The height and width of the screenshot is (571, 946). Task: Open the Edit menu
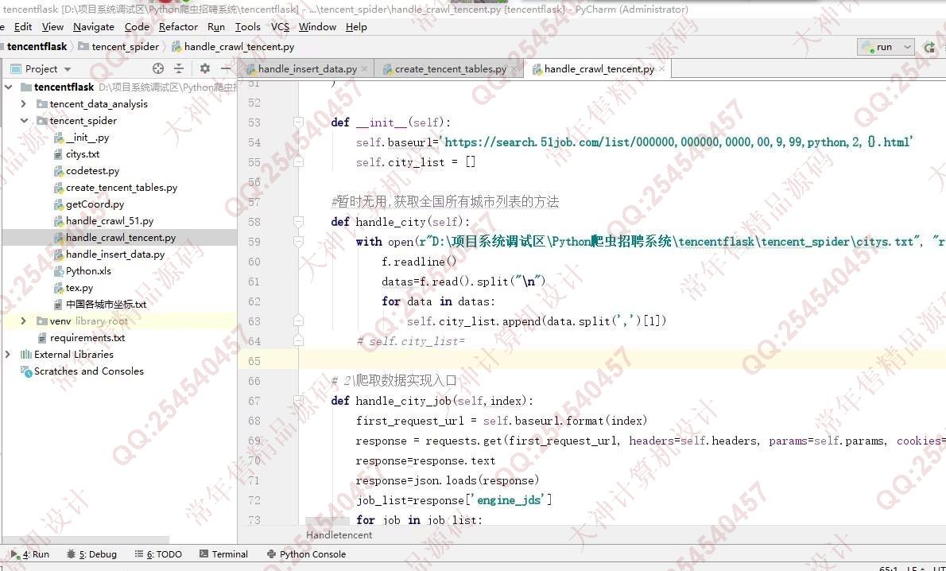pos(23,27)
